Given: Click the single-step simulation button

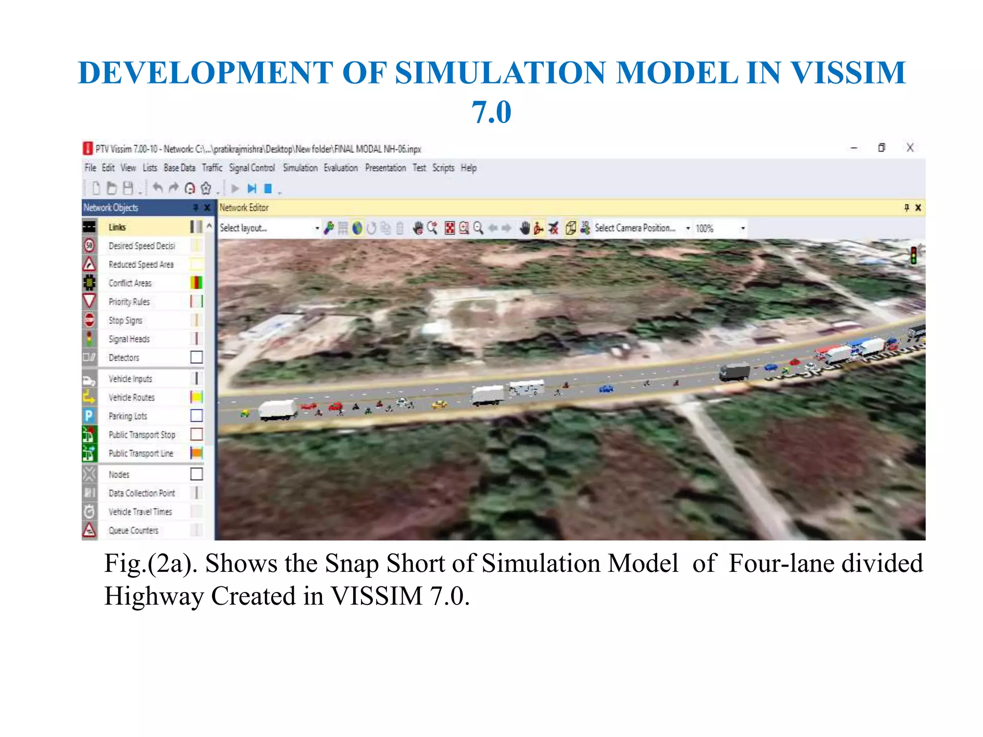Looking at the screenshot, I should [252, 189].
